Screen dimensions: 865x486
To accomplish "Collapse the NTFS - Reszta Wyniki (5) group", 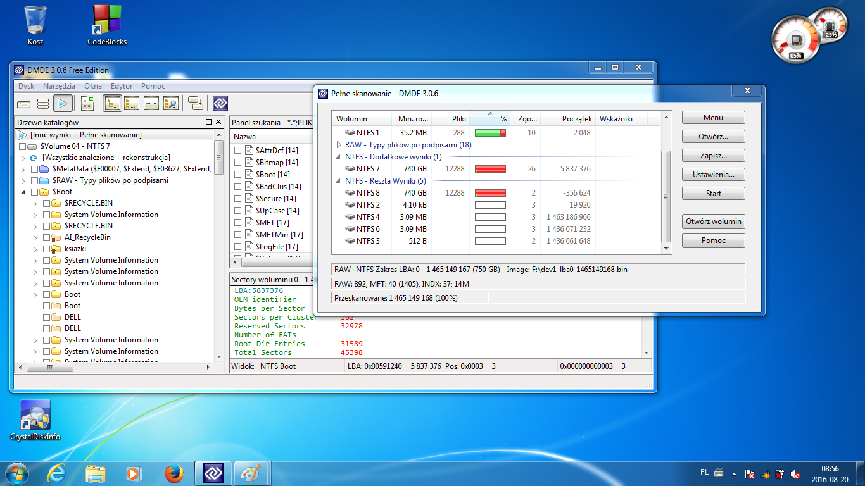I will coord(339,181).
